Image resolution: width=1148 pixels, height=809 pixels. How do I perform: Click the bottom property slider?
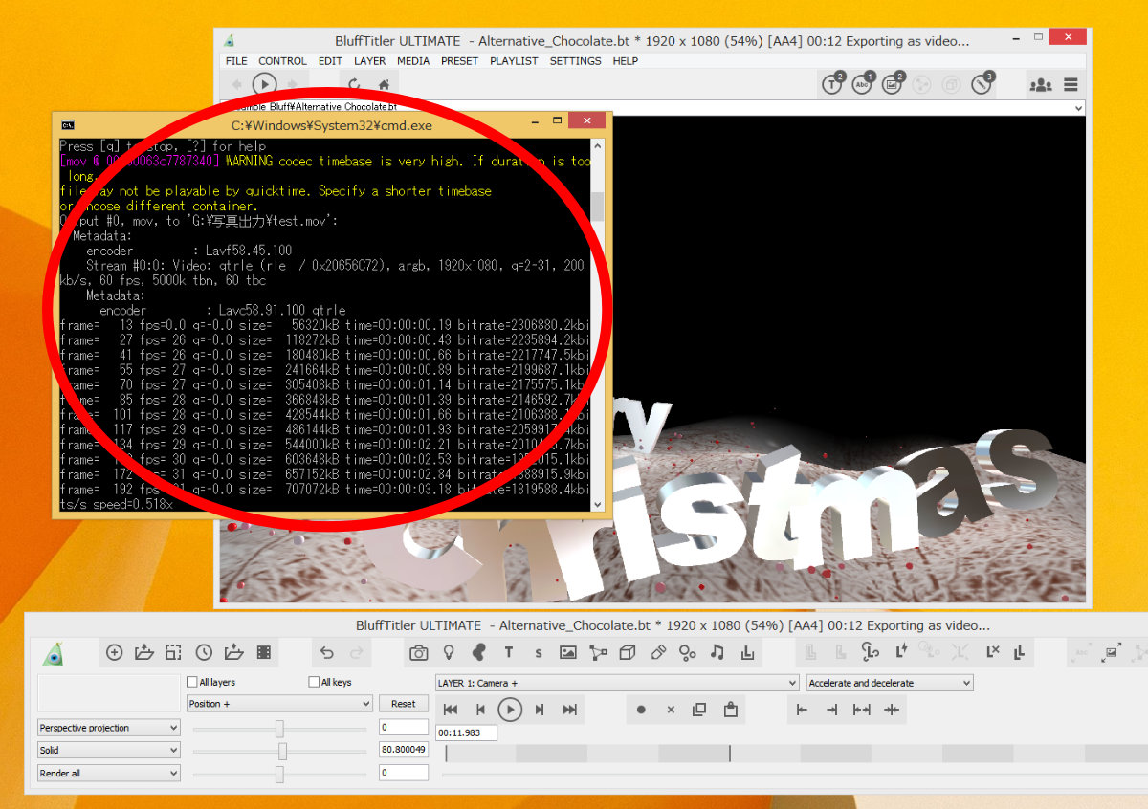tap(279, 774)
